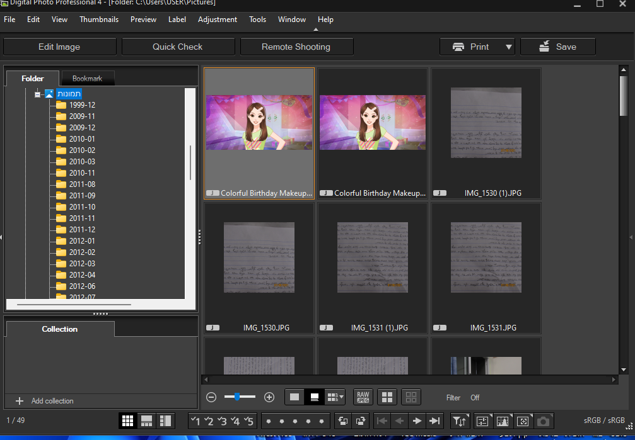Apply check mark 4 to image
Screen dimensions: 635x440
point(236,421)
